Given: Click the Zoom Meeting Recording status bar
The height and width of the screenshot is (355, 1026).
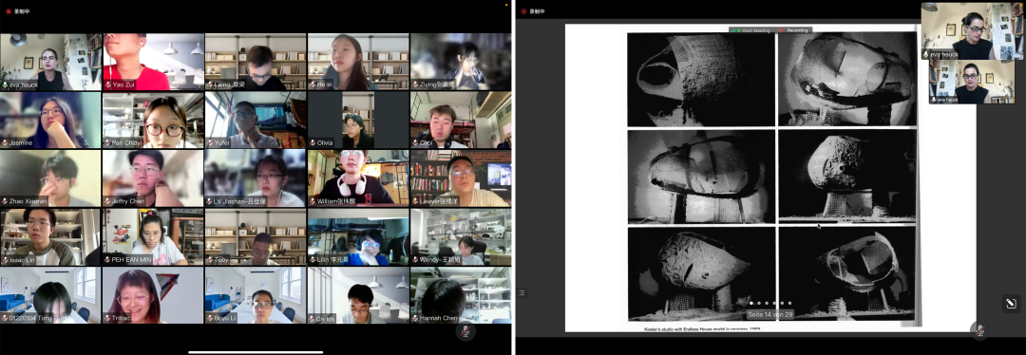Looking at the screenshot, I should pos(770,30).
